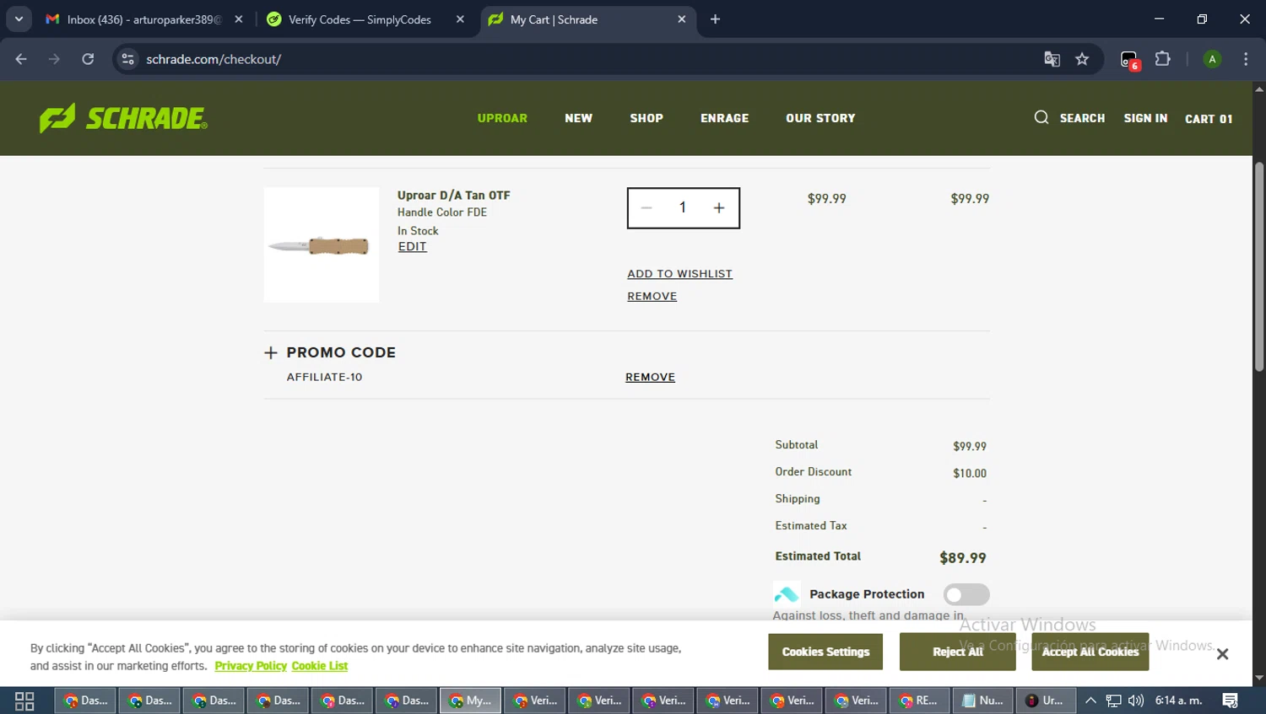This screenshot has width=1266, height=714.
Task: Expand the Promo Code plus icon
Action: point(271,353)
